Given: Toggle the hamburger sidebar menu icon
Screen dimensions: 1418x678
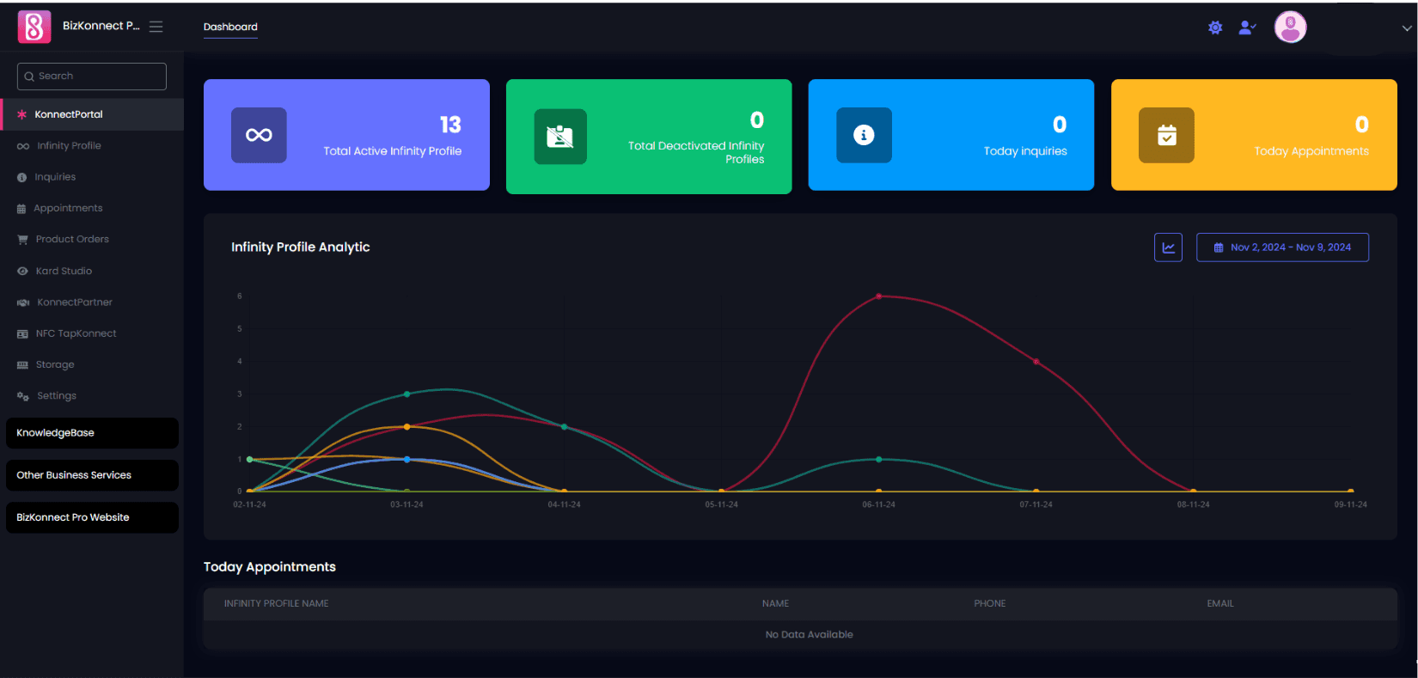Looking at the screenshot, I should tap(156, 27).
